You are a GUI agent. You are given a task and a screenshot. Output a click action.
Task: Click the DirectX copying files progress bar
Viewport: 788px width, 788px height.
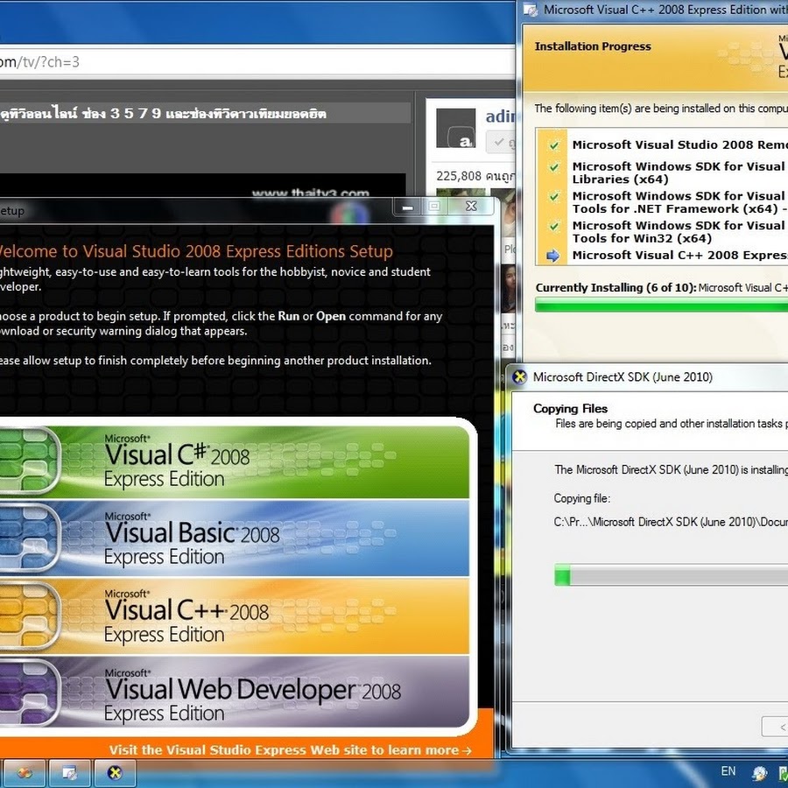670,575
